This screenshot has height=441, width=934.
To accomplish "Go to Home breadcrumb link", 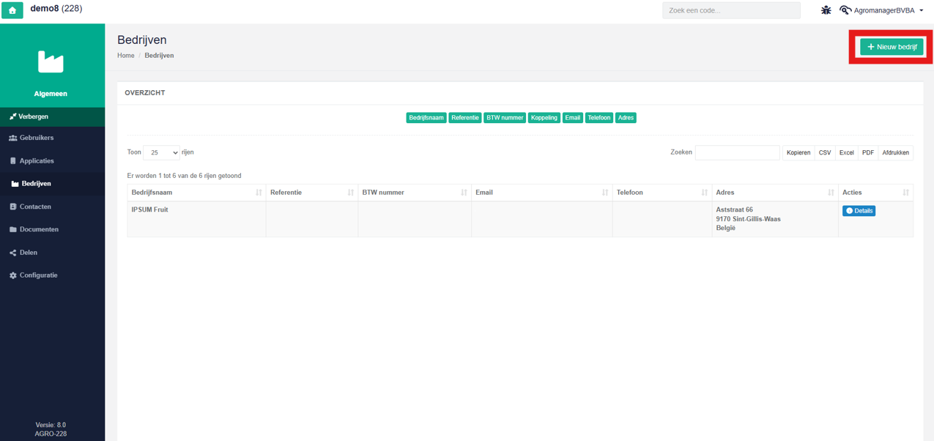I will 126,56.
